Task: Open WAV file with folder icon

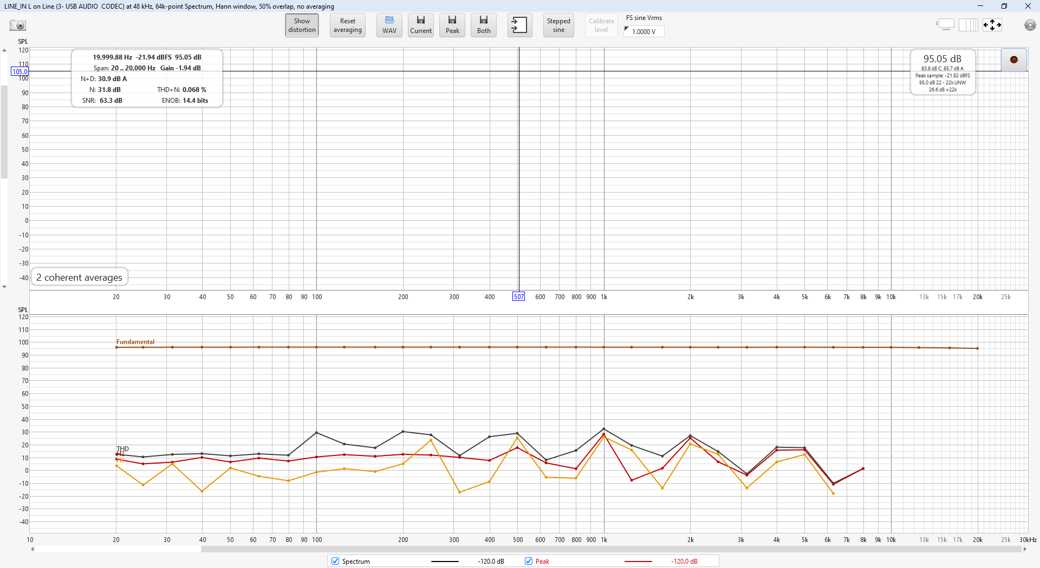Action: pos(389,25)
